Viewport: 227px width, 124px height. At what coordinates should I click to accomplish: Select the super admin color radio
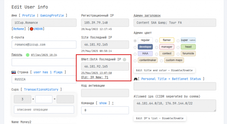(x=178, y=41)
